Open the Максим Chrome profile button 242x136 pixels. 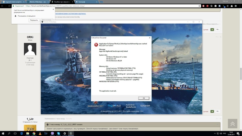point(225,1)
